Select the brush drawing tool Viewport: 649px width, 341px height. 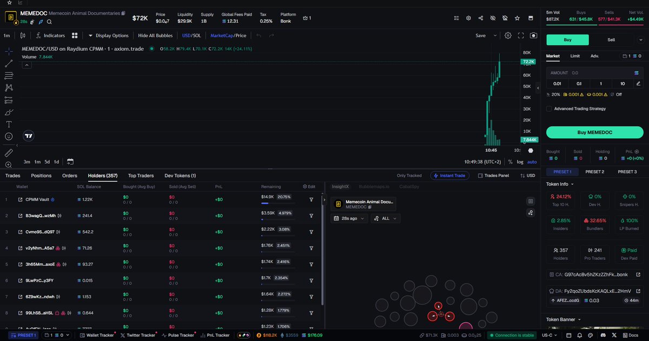[9, 112]
